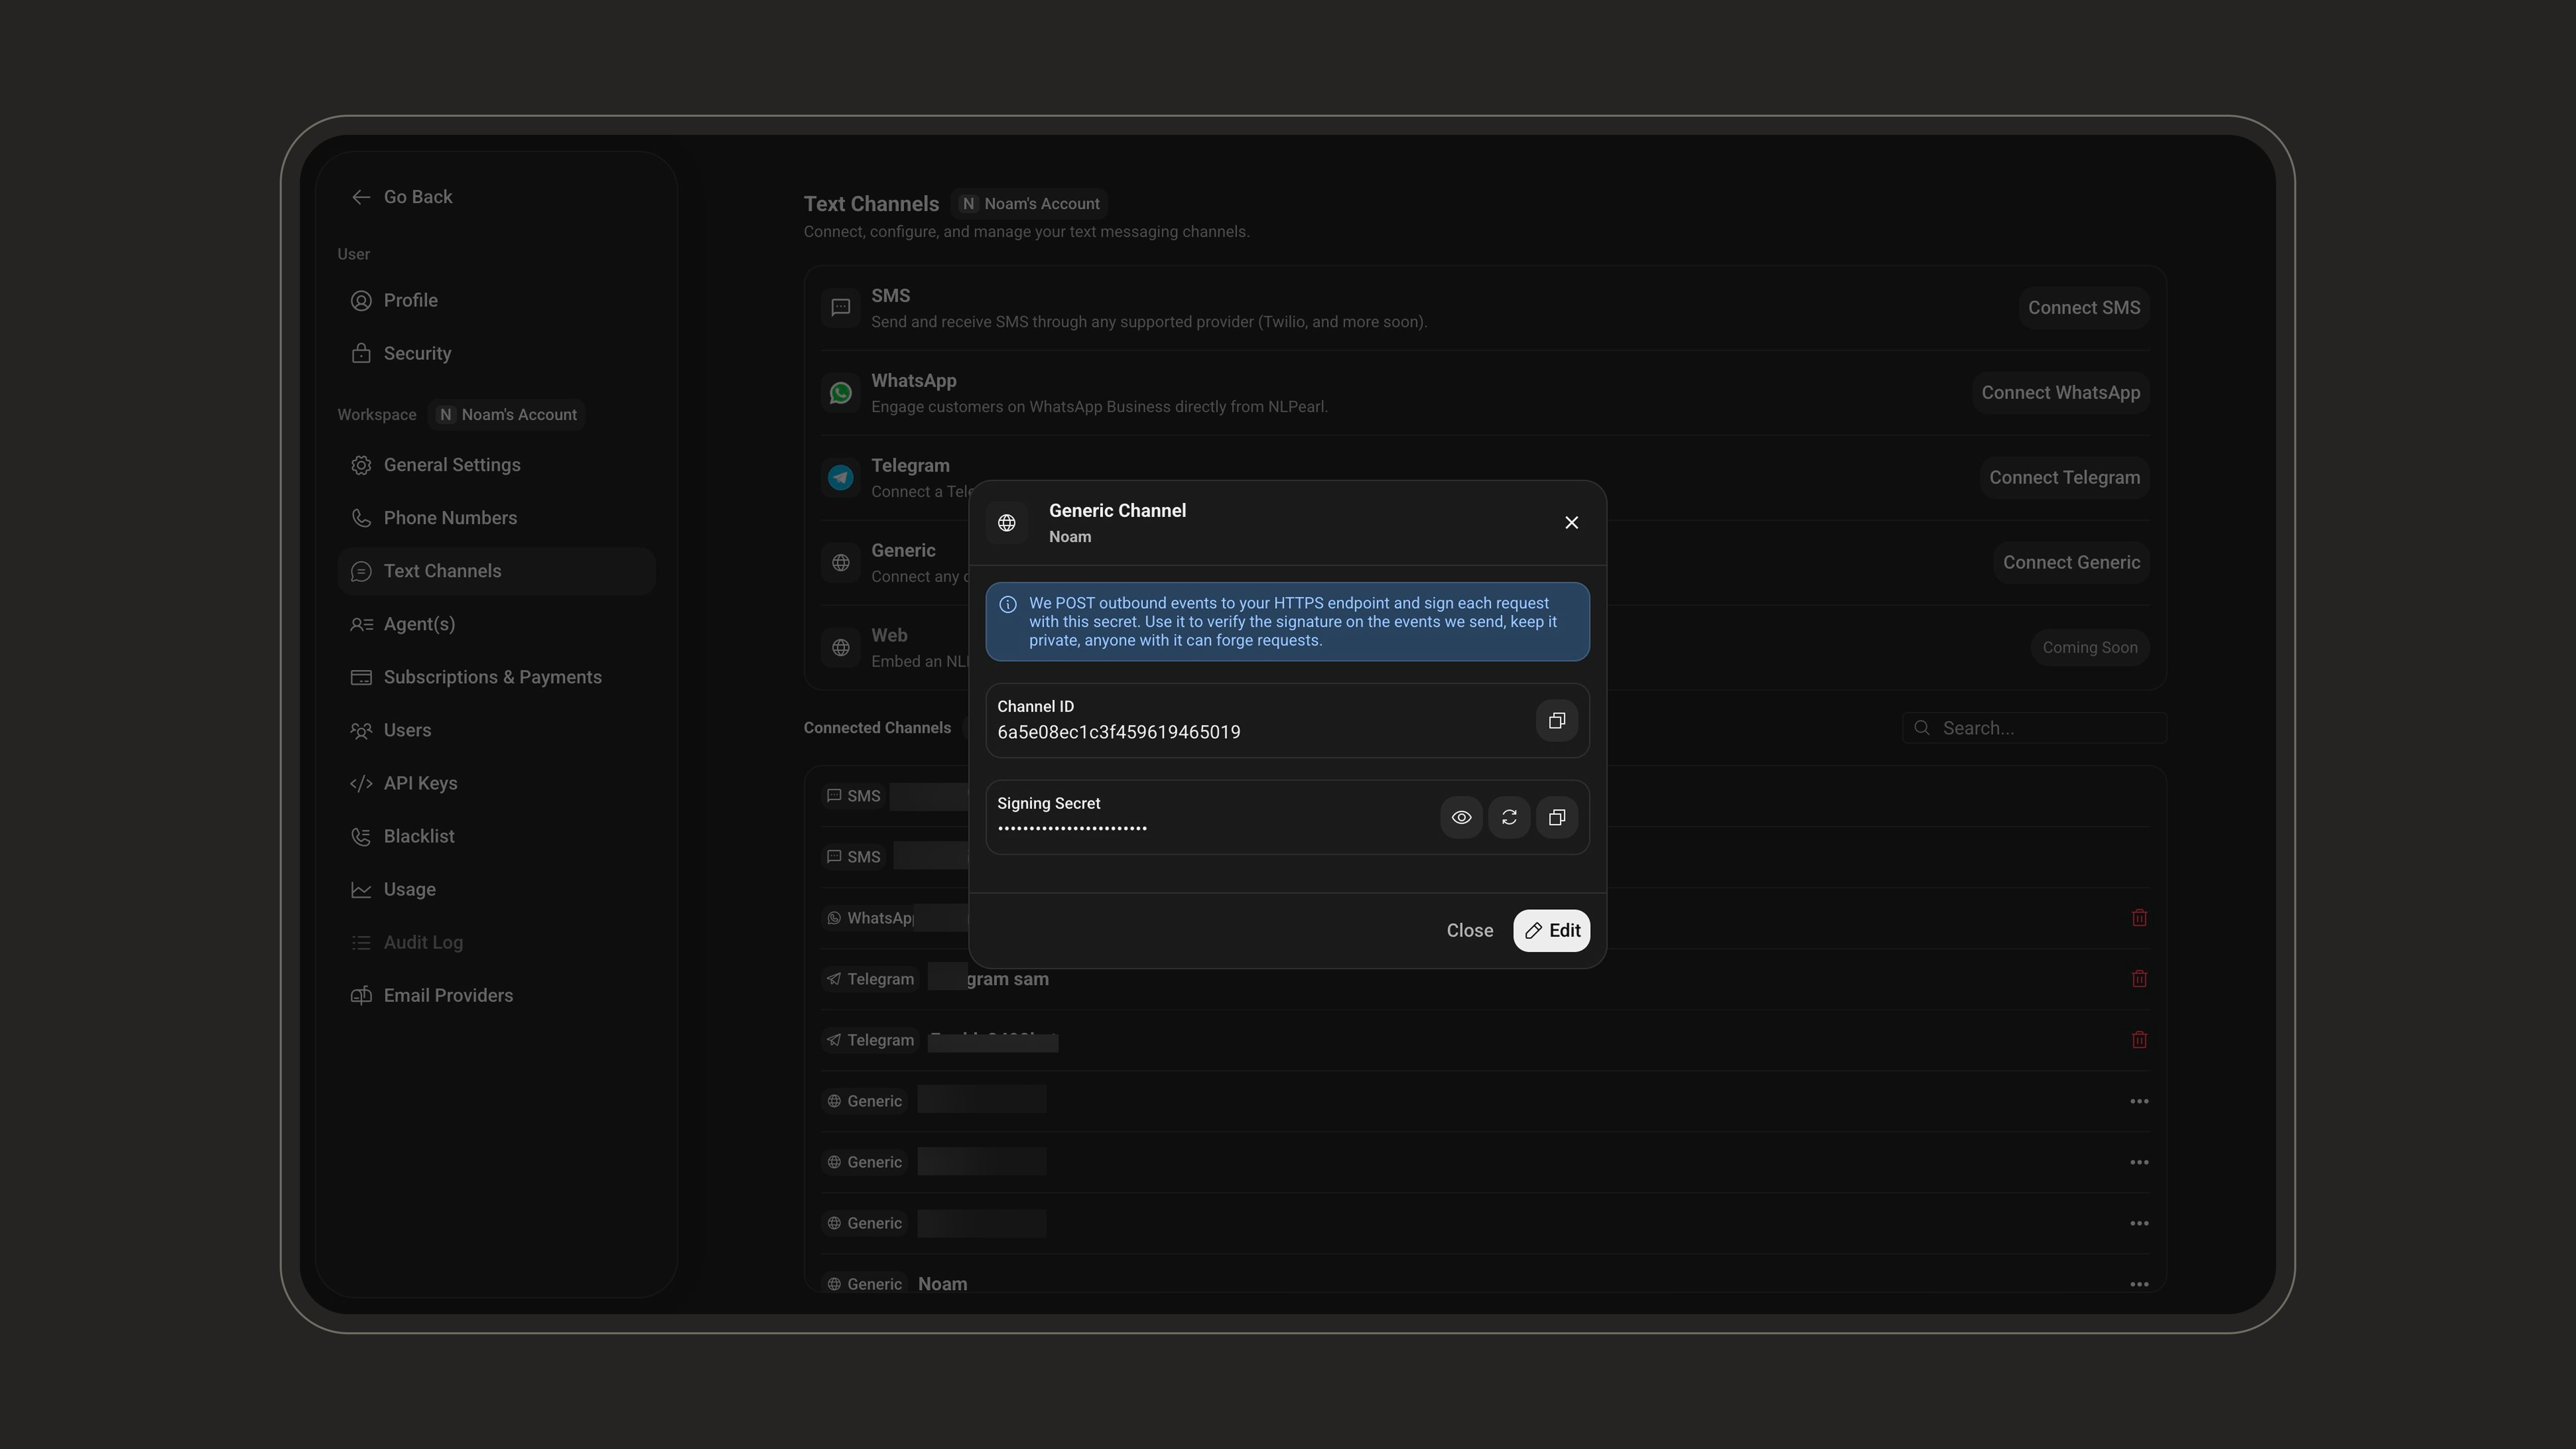Click the globe icon in dialog header
2576x1449 pixels.
tap(1006, 523)
